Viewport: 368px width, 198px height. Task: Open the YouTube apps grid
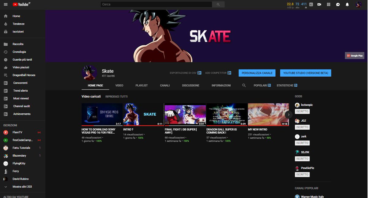(x=329, y=4)
